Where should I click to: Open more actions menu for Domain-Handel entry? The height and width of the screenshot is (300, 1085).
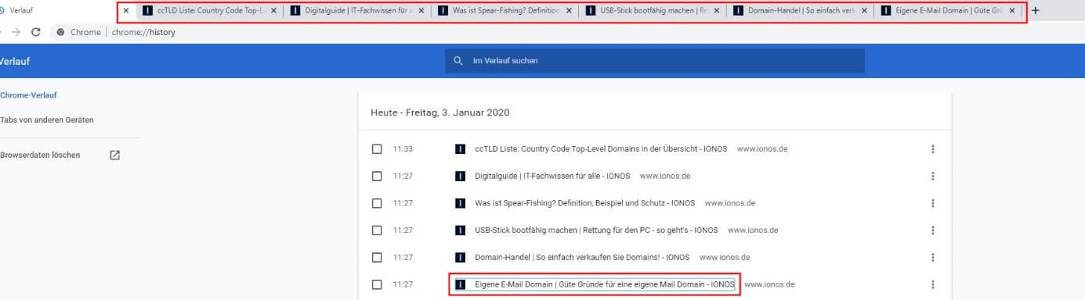[932, 257]
